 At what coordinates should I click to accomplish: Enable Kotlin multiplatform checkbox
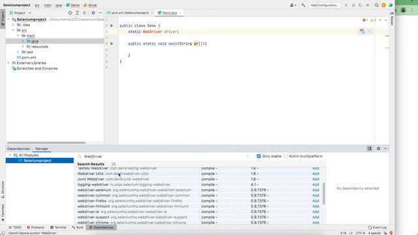[x=286, y=156]
